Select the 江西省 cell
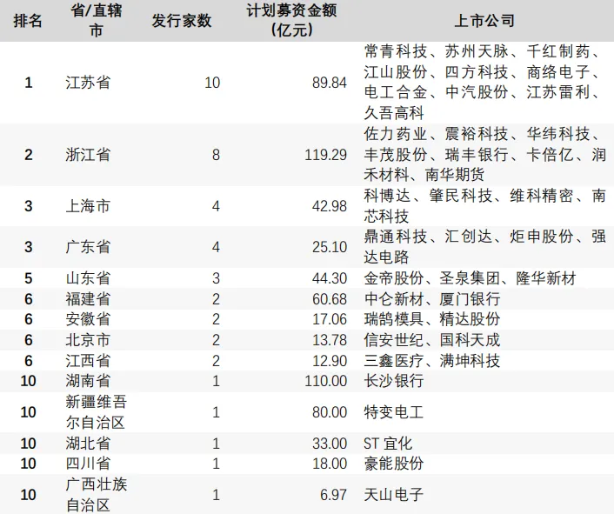This screenshot has height=514, width=614. click(x=88, y=361)
